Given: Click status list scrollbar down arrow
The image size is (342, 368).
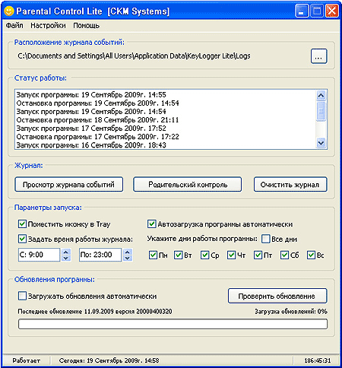Looking at the screenshot, I should coord(321,143).
